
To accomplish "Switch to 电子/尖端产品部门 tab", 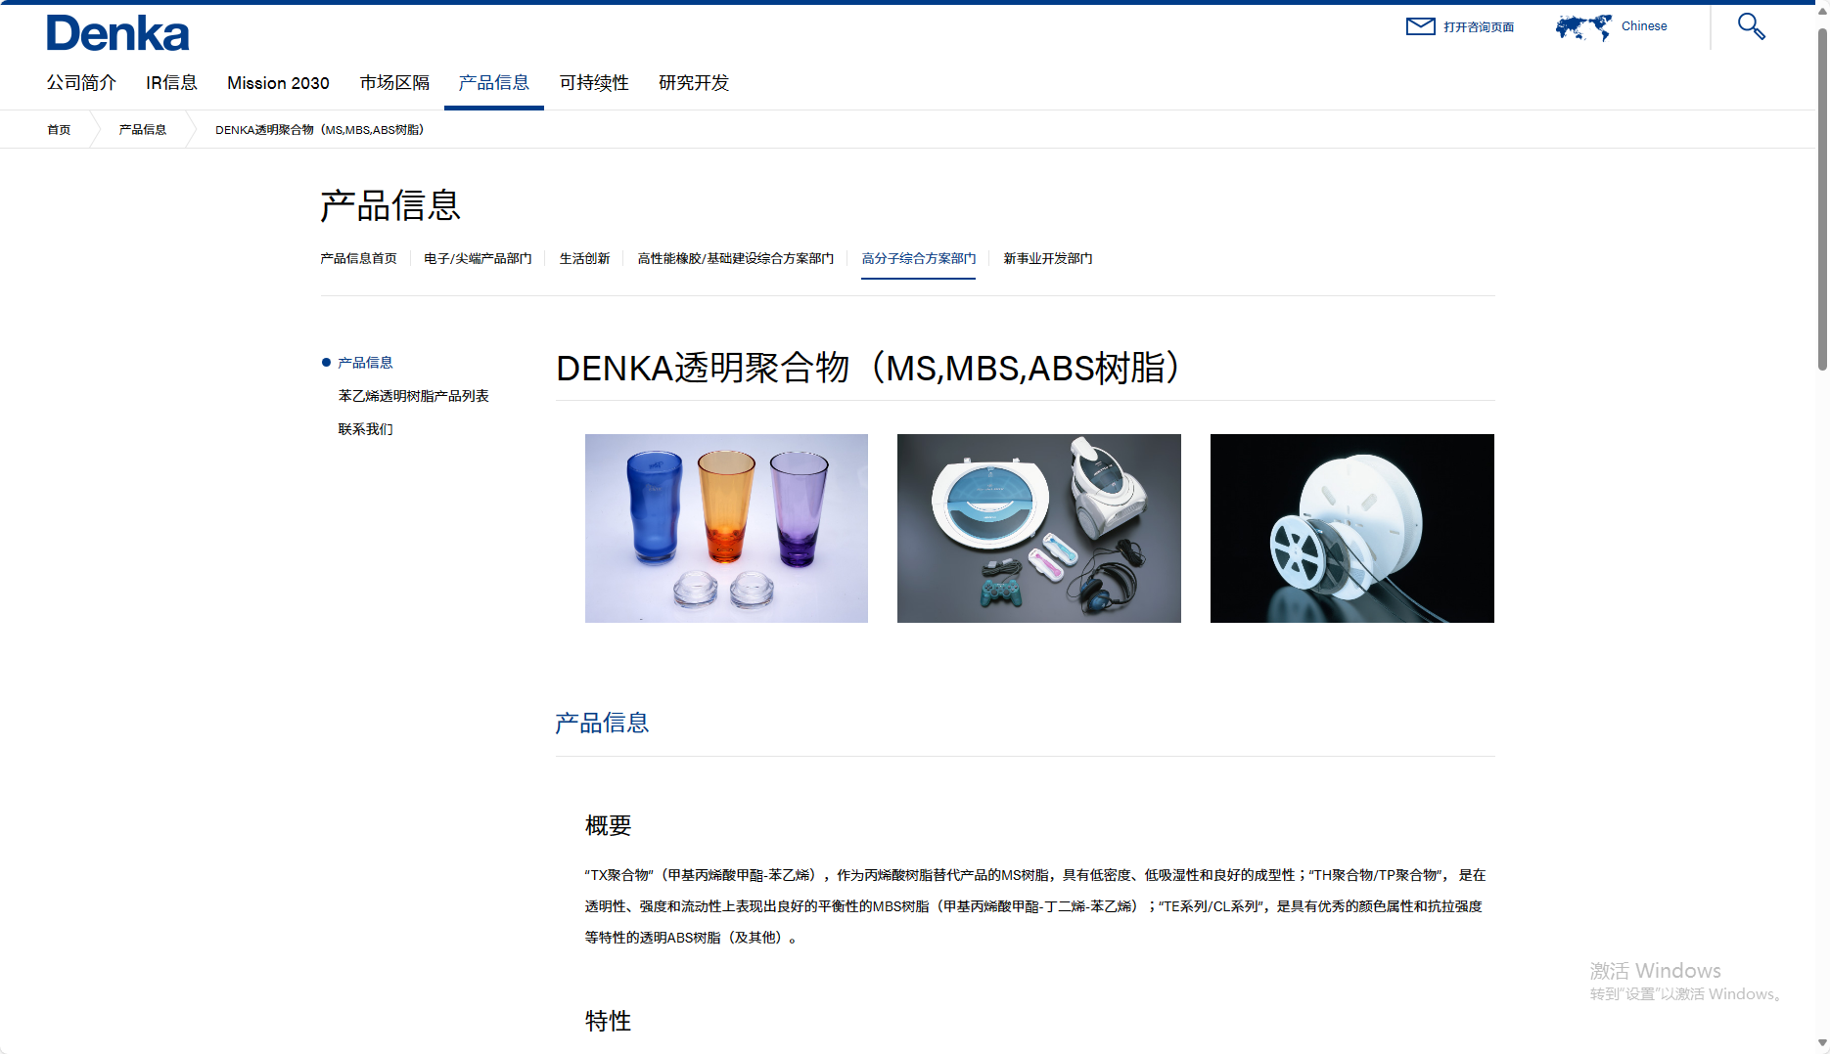I will [478, 259].
